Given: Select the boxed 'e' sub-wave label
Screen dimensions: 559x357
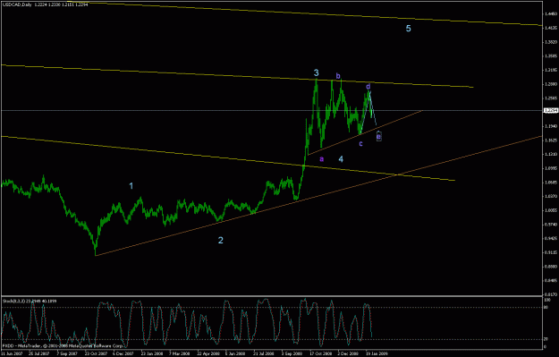Looking at the screenshot, I should tap(379, 136).
